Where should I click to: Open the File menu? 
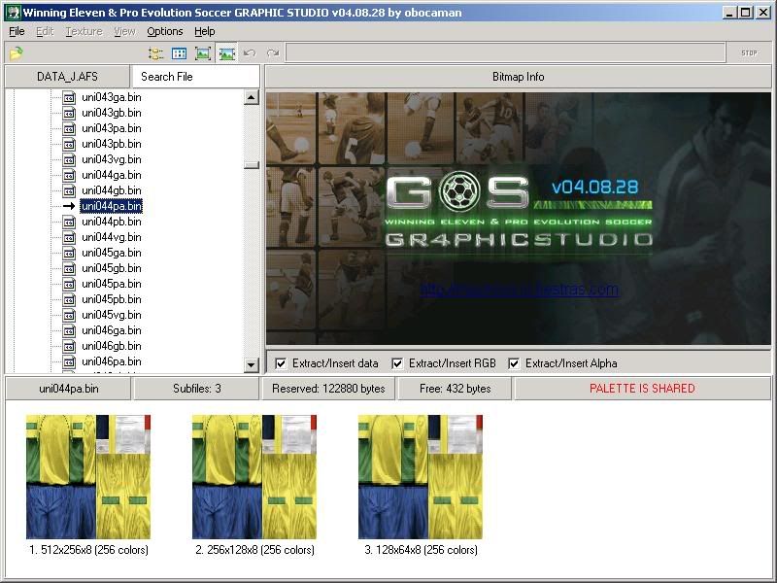(x=17, y=31)
